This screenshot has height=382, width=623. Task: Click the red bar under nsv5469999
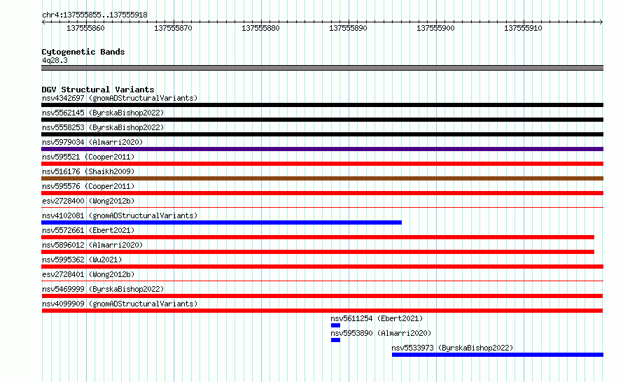point(322,296)
